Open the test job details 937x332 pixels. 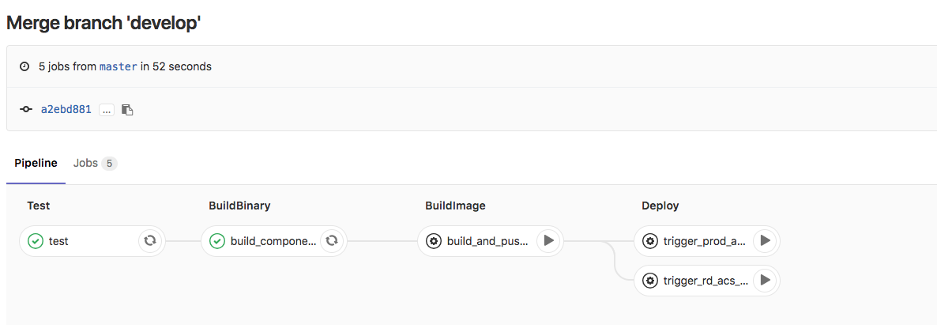(58, 241)
